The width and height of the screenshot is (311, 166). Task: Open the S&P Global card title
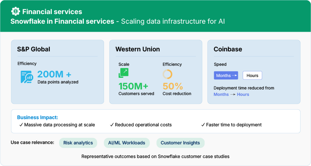click(33, 49)
